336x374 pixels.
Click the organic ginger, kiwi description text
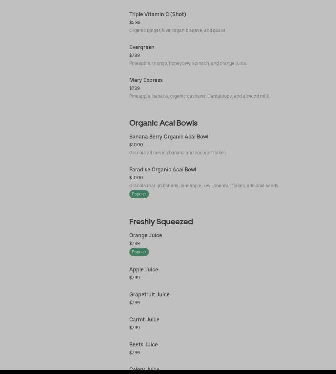(x=178, y=30)
